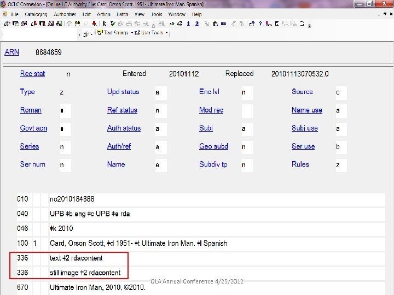Click the Govt agn link
Viewport: 394px width, 295px height.
[33, 128]
